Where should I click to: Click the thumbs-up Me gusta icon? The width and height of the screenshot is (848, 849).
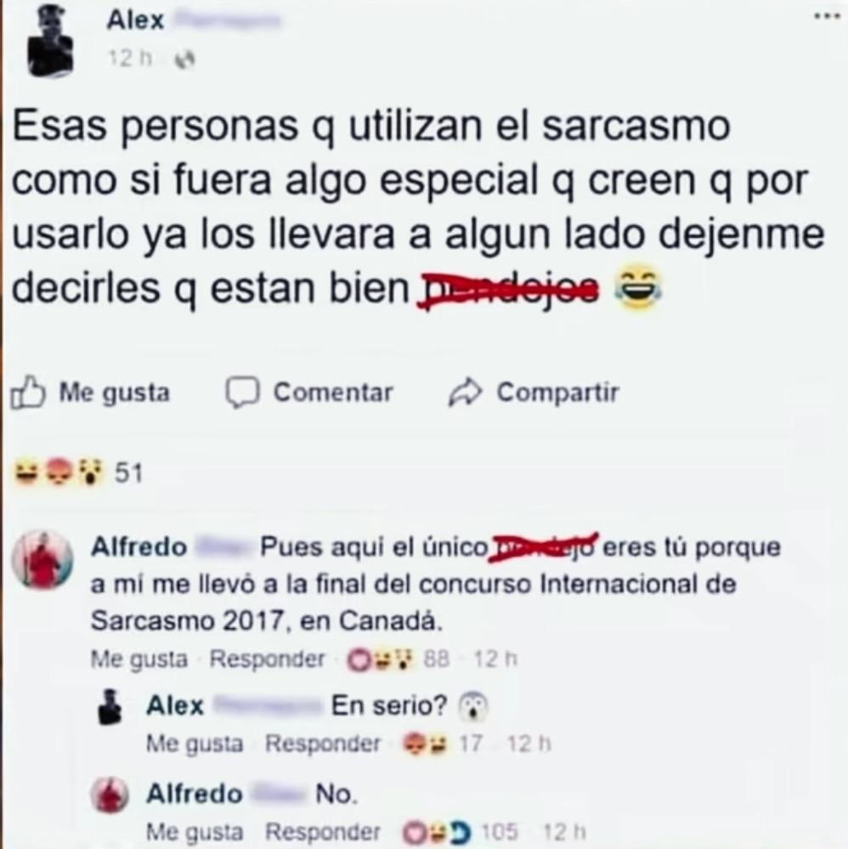(27, 392)
